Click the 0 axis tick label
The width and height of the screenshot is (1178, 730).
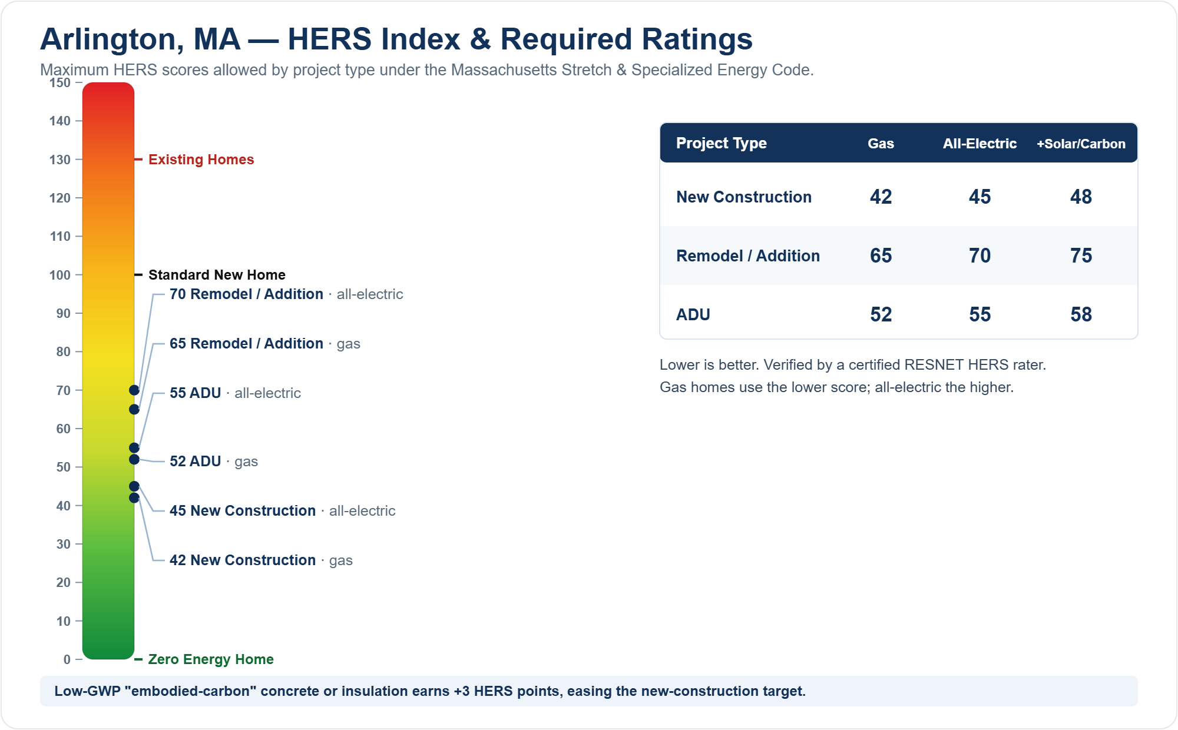(x=67, y=660)
